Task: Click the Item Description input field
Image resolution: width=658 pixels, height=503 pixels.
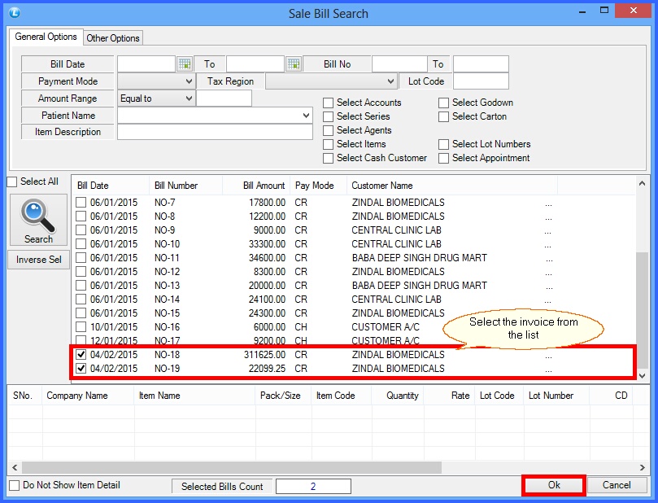Action: (215, 132)
